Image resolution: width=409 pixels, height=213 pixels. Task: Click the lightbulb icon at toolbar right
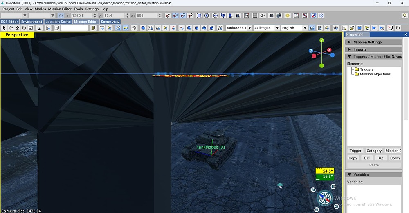[405, 16]
